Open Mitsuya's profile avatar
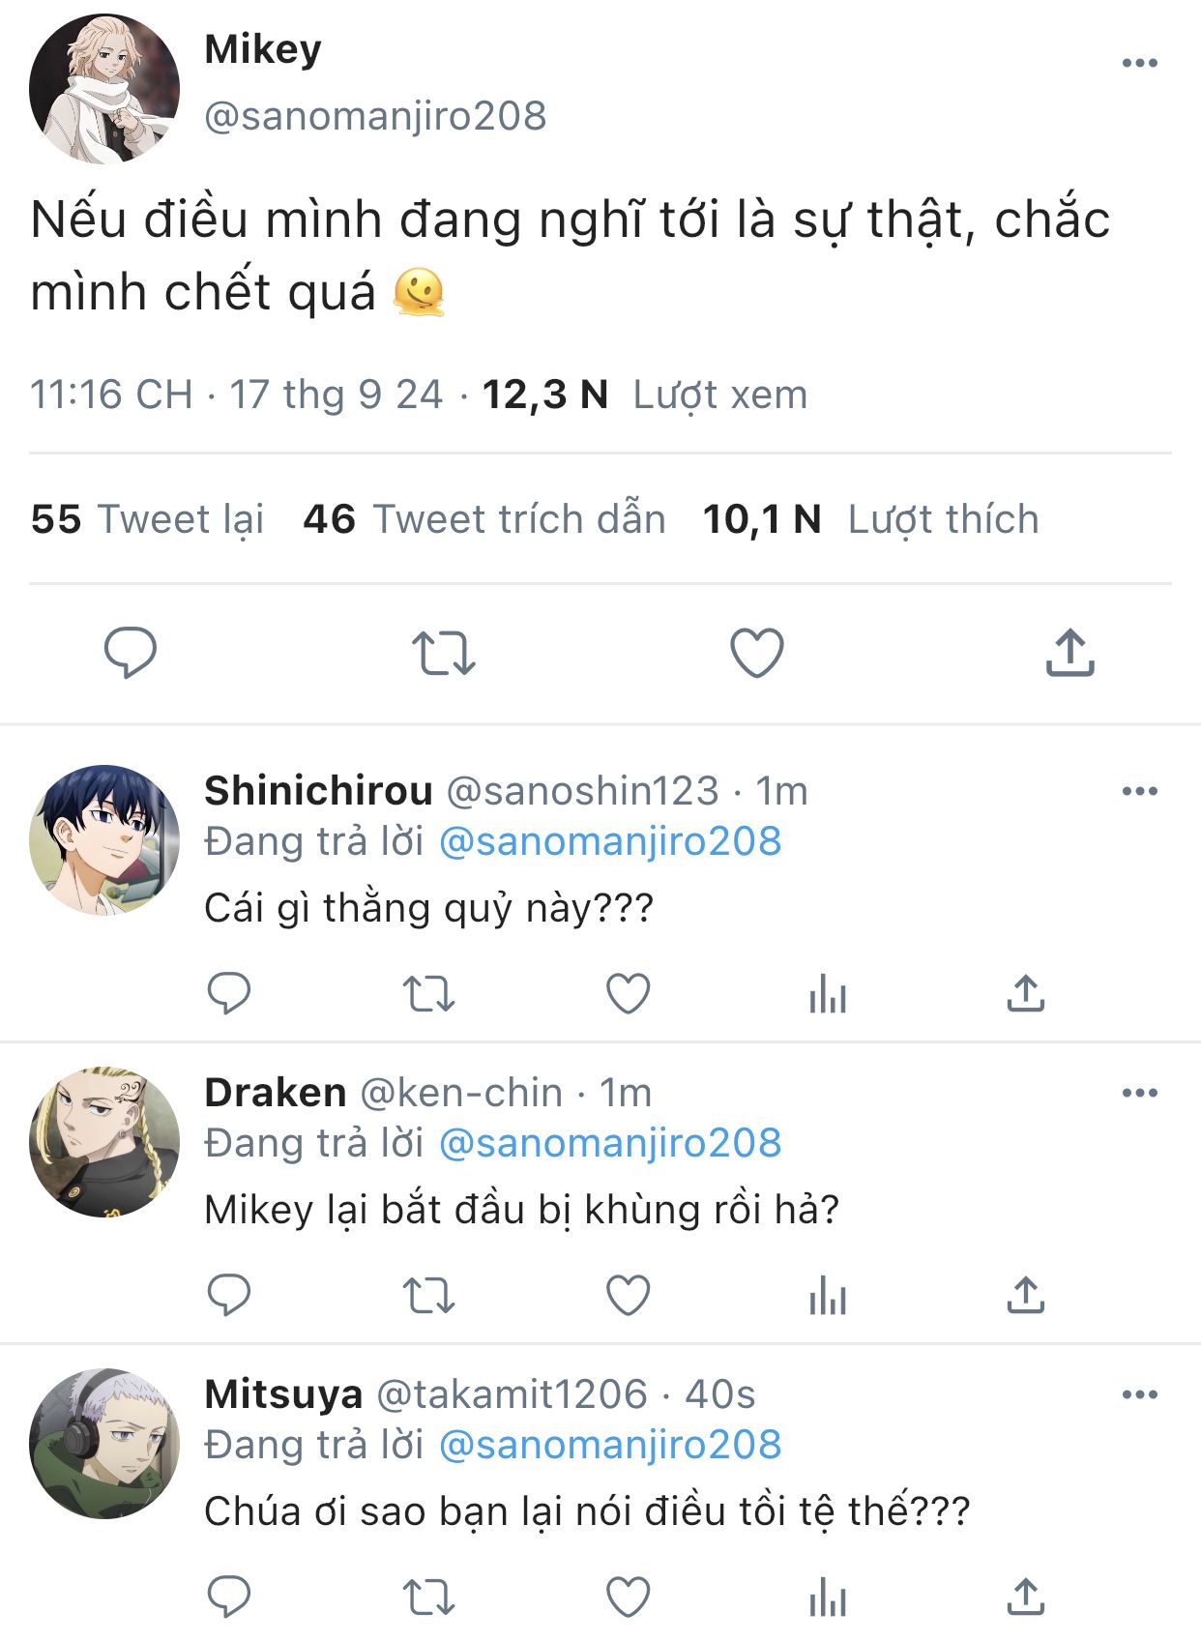This screenshot has width=1201, height=1642. click(104, 1443)
